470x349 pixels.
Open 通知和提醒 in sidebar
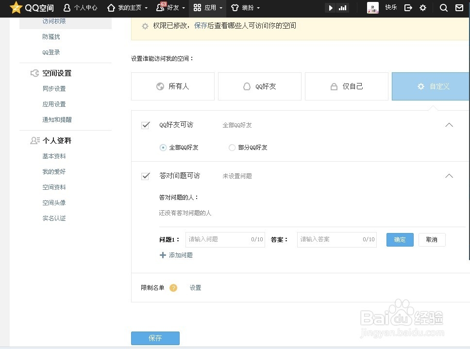tap(57, 120)
